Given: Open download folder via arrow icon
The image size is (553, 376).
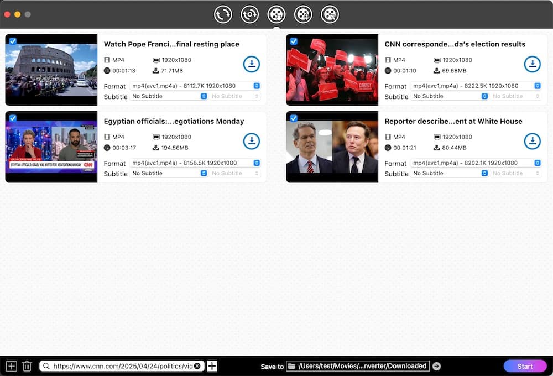Looking at the screenshot, I should click(x=436, y=365).
